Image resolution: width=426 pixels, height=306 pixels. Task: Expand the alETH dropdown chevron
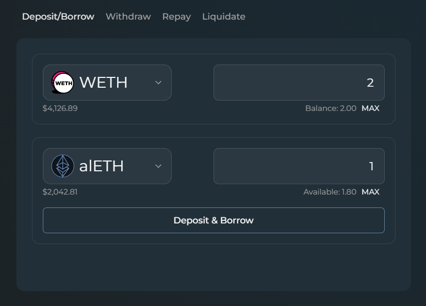click(x=158, y=166)
